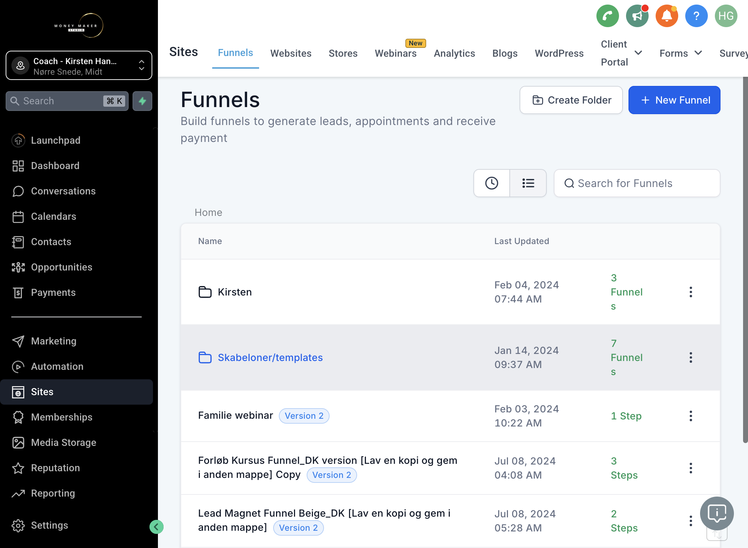
Task: Open the HG user avatar
Action: tap(726, 16)
